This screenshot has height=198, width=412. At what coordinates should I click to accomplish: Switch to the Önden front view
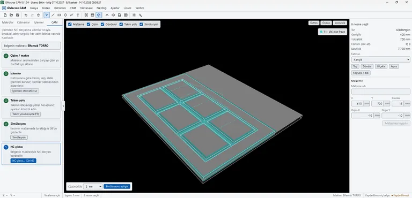point(326,23)
